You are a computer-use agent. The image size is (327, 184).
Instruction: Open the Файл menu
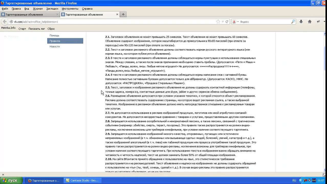5,9
